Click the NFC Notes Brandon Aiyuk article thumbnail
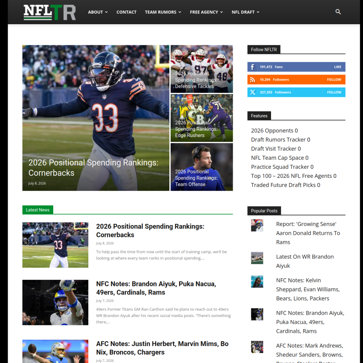The height and width of the screenshot is (363, 363). point(55,302)
